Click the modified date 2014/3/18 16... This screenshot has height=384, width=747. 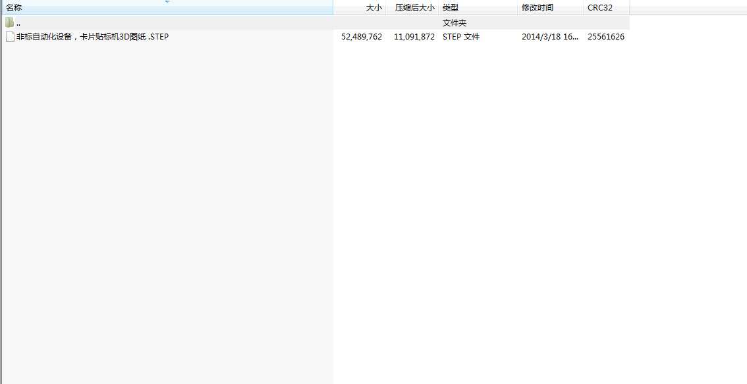point(550,37)
